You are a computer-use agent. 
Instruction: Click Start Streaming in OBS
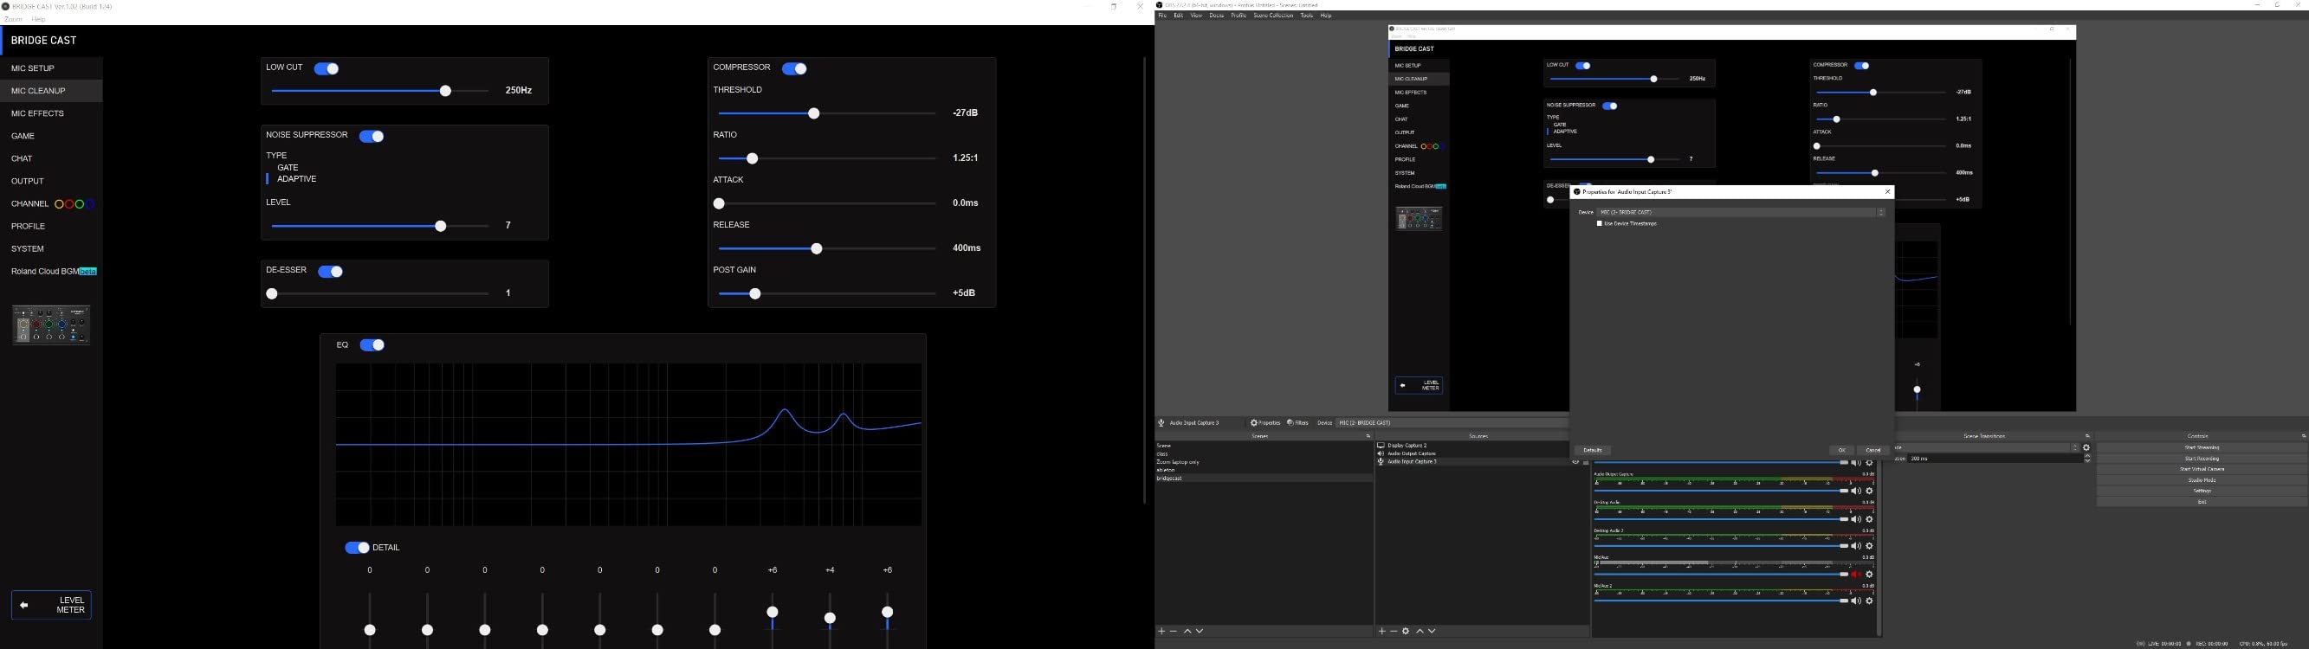point(2202,447)
